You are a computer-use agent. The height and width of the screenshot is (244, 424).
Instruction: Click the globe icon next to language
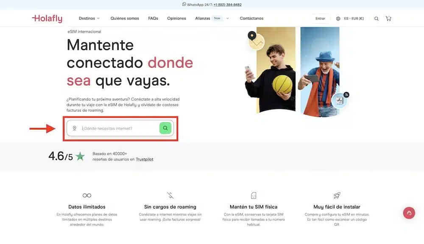[x=338, y=18]
